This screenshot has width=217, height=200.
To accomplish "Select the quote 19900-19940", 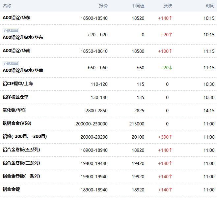I will point(94,177).
